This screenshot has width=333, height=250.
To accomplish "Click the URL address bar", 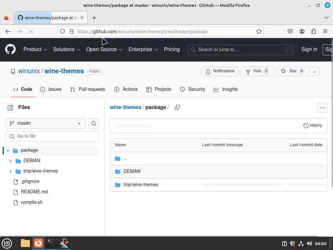I will (160, 32).
